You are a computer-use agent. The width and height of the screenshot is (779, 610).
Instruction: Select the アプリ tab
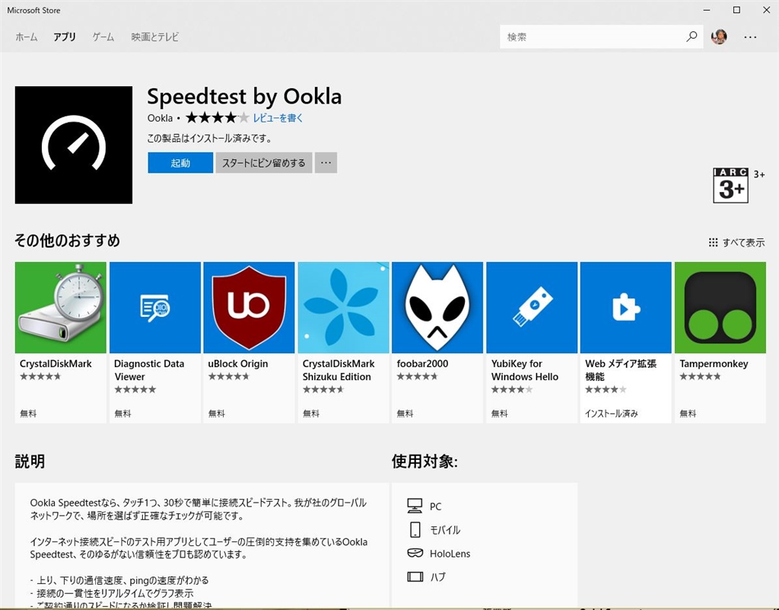[x=65, y=37]
